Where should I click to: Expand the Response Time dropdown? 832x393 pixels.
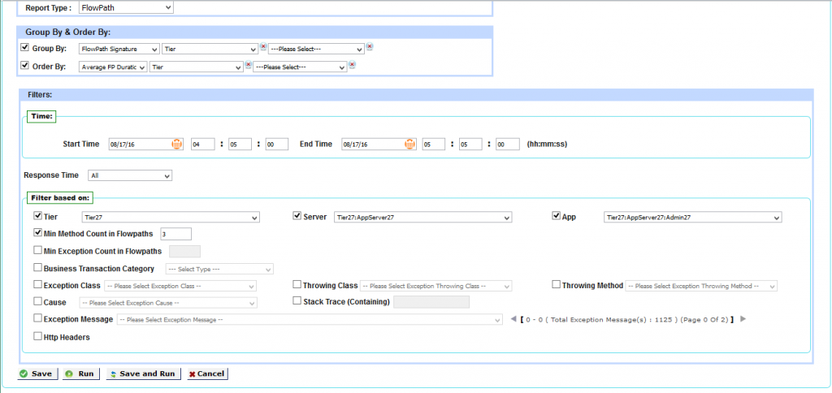pos(130,175)
